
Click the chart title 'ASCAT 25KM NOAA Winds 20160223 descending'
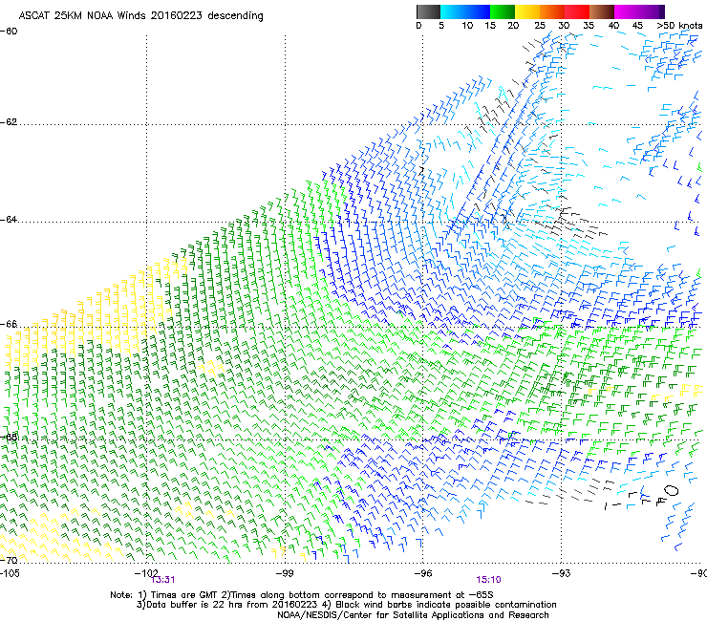click(140, 15)
